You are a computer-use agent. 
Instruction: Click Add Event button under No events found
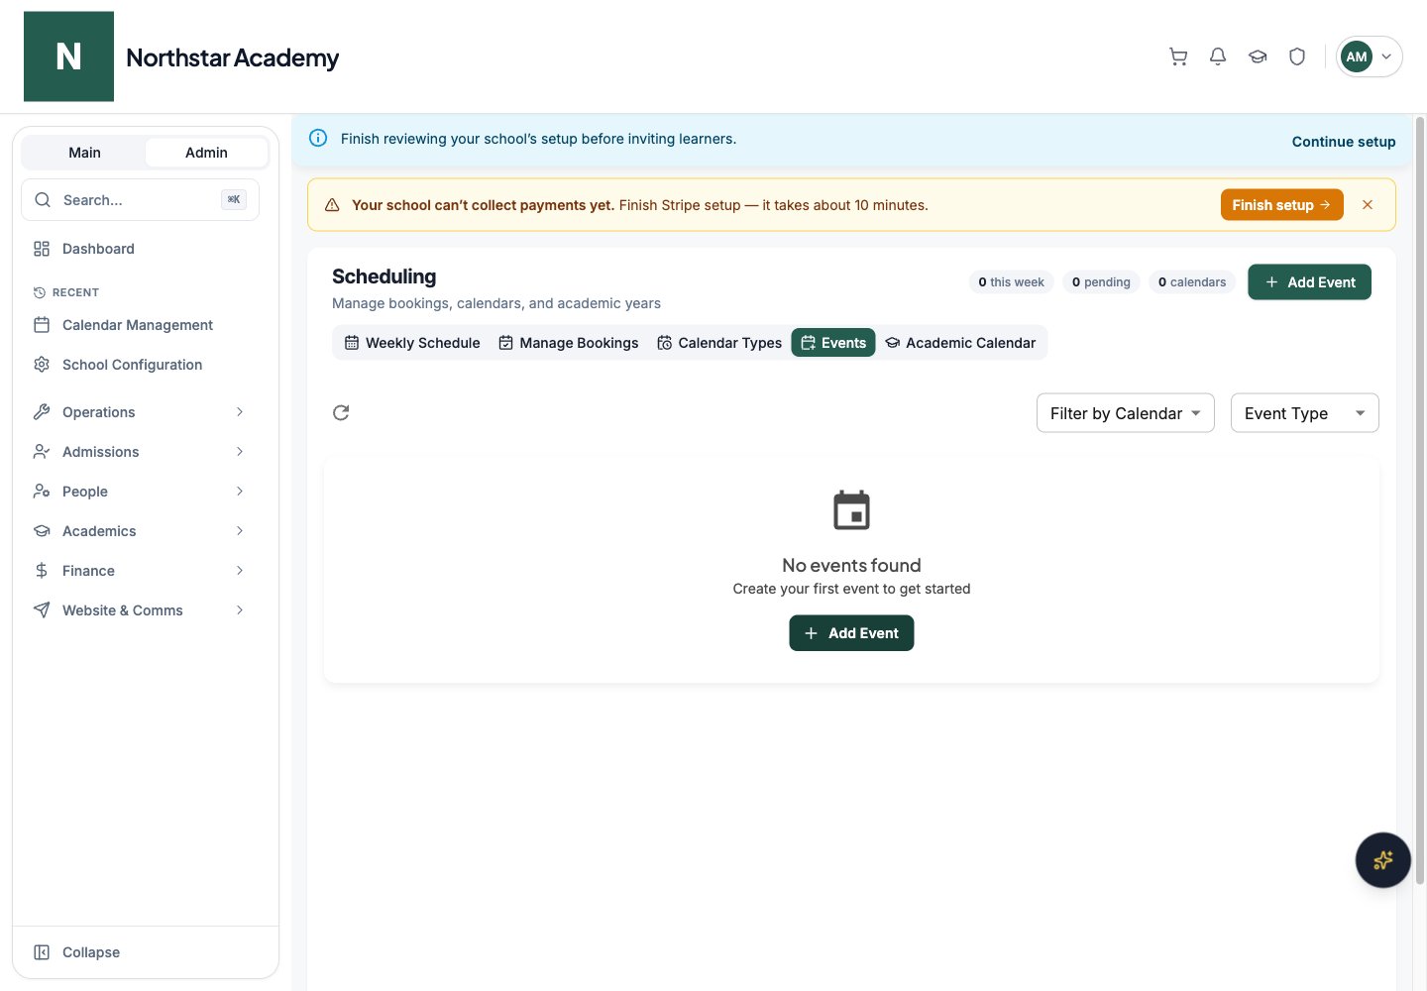[x=851, y=633]
